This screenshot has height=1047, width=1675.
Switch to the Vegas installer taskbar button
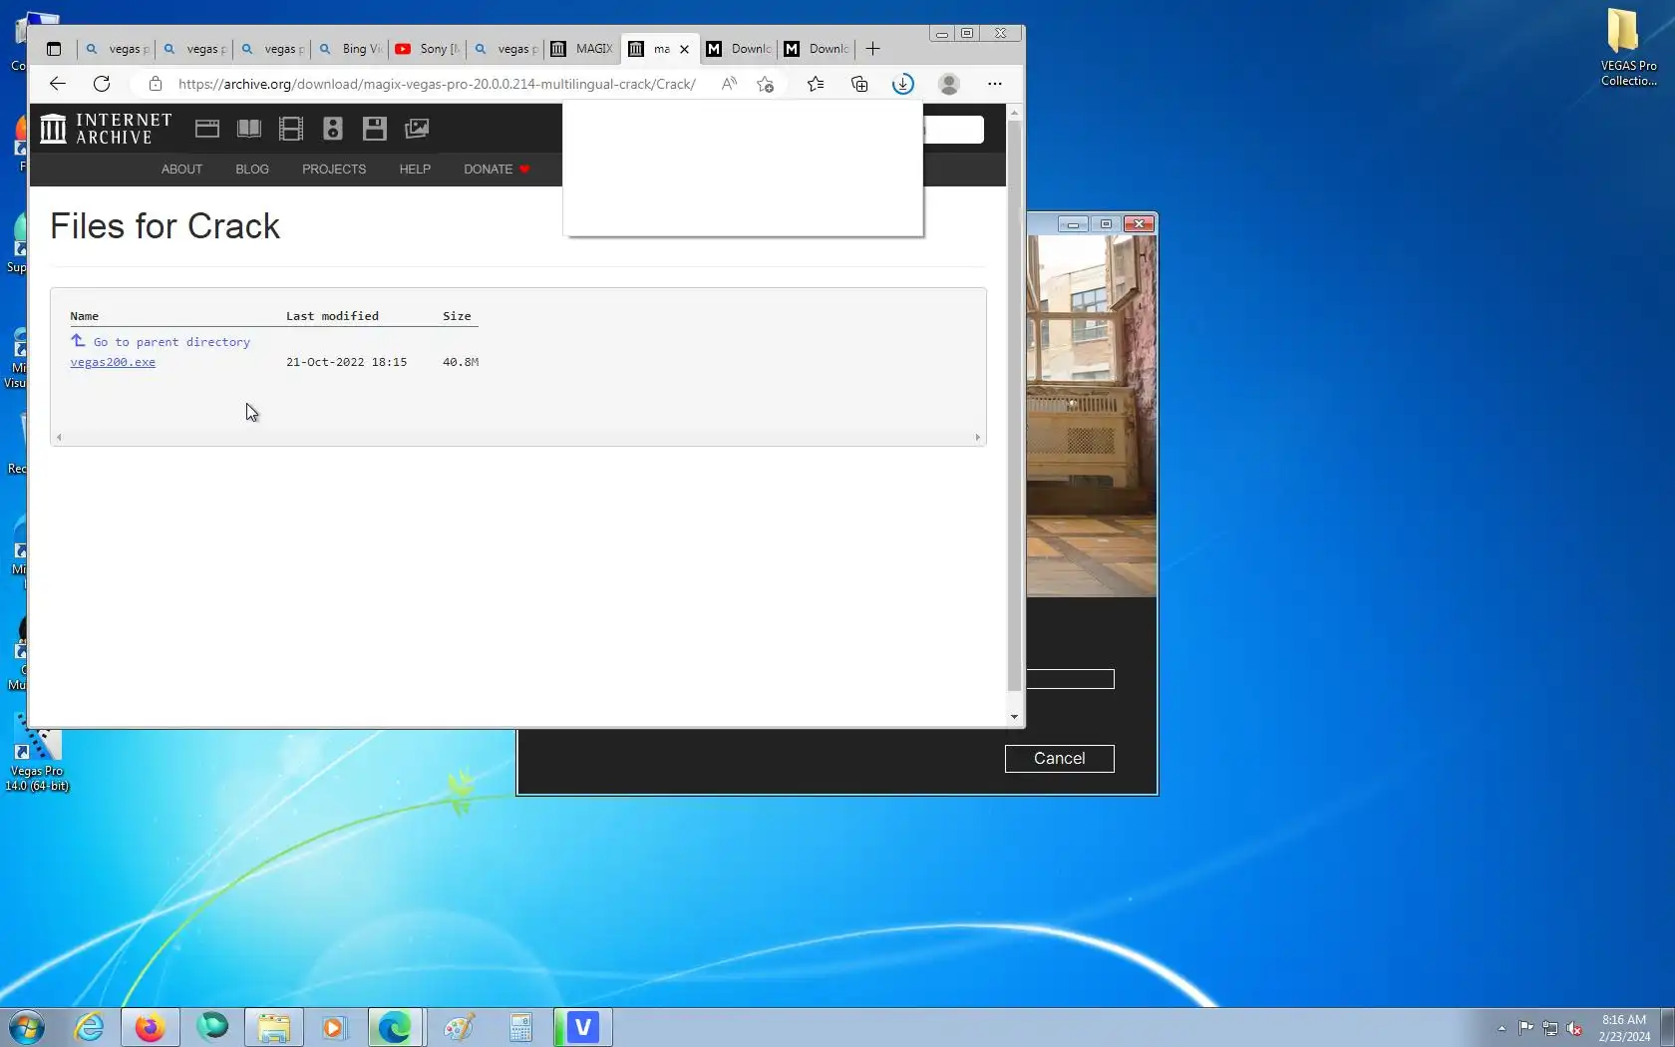tap(583, 1027)
